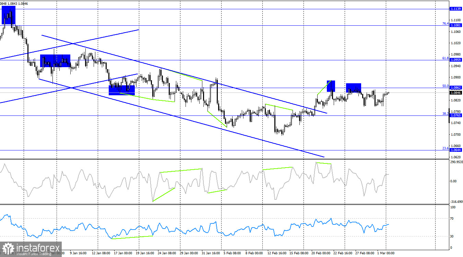Screen dimensions: 463x257
Task: Click the 1.1100 price axis tick
Action: 456,20
